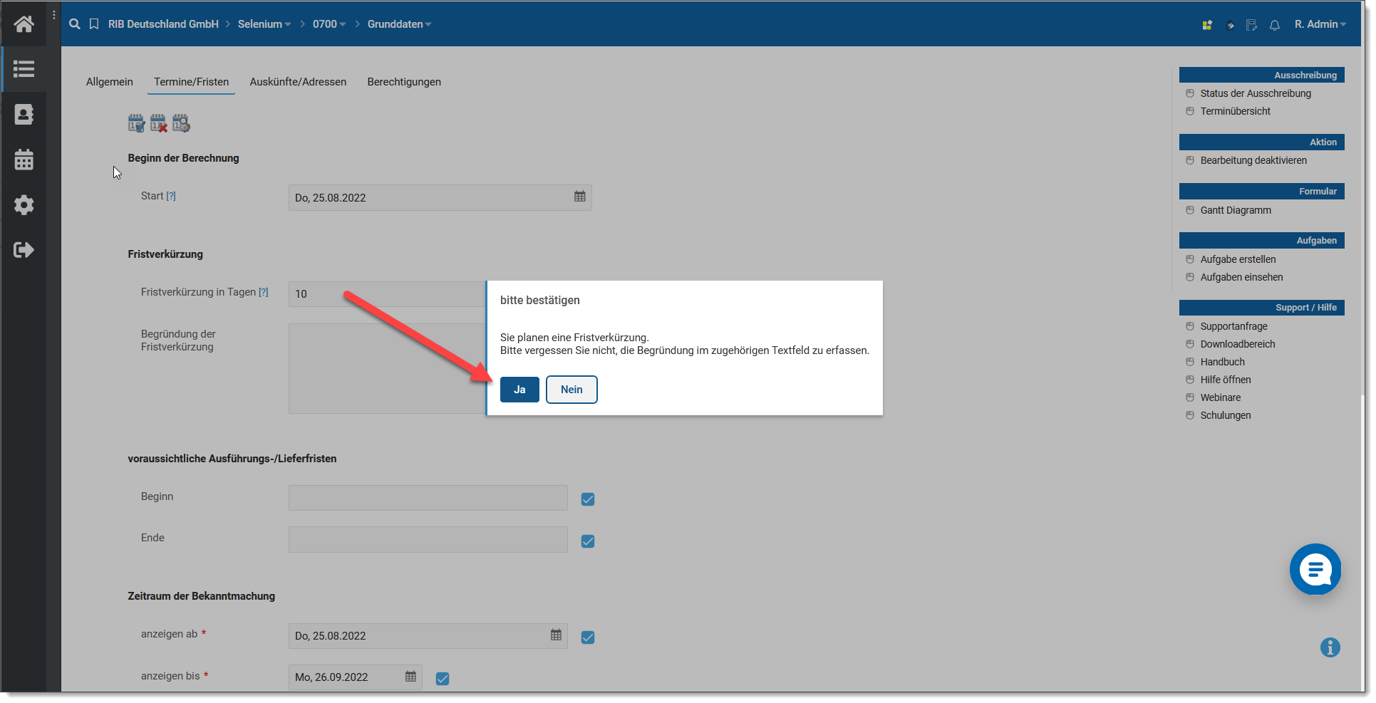Screen dimensions: 1376x703
Task: Open date picker icon for Start field
Action: coord(580,197)
